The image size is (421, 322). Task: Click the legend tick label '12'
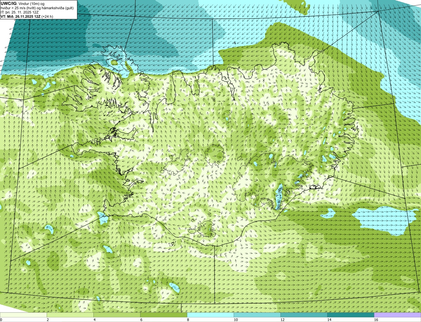click(283, 320)
